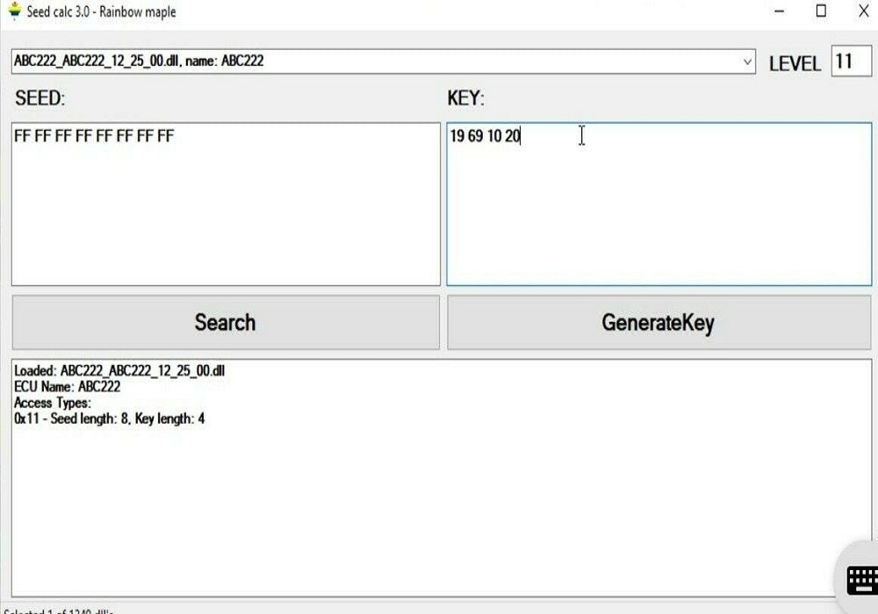This screenshot has width=878, height=614.
Task: Close the Seed calc window
Action: [862, 11]
